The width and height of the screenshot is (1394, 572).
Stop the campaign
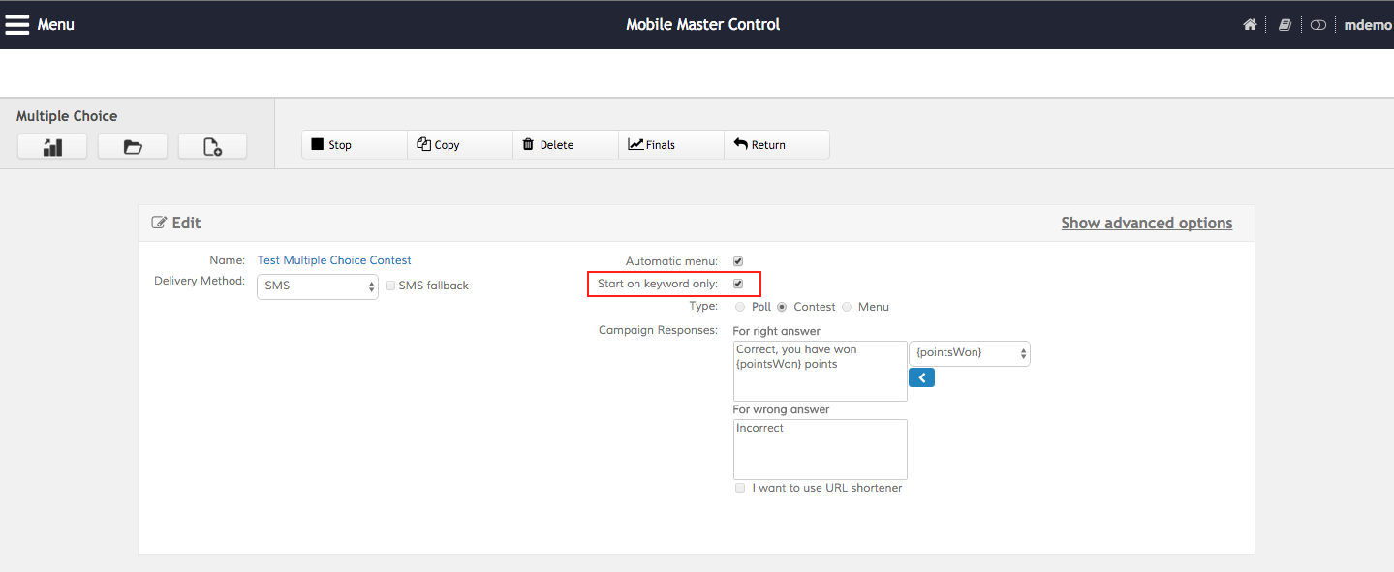pos(354,145)
